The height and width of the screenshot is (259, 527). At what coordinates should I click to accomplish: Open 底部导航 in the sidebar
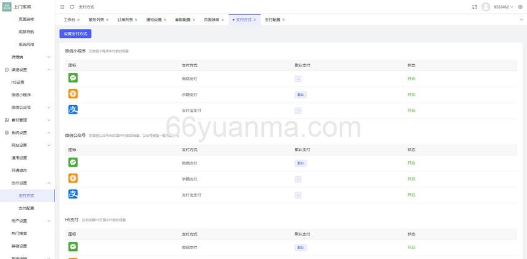(x=26, y=32)
